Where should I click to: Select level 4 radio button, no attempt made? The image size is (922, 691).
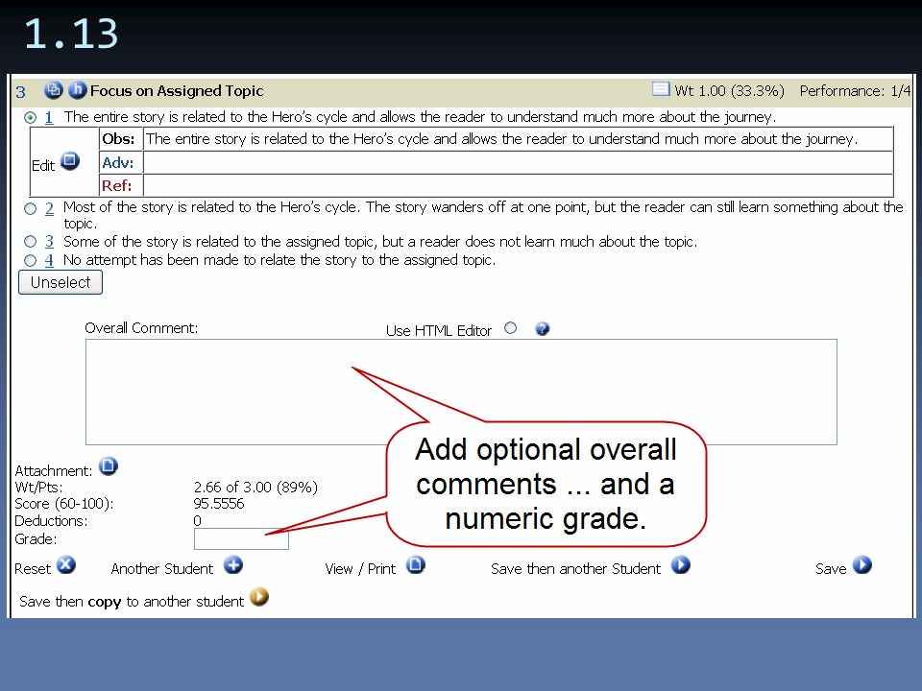coord(30,260)
